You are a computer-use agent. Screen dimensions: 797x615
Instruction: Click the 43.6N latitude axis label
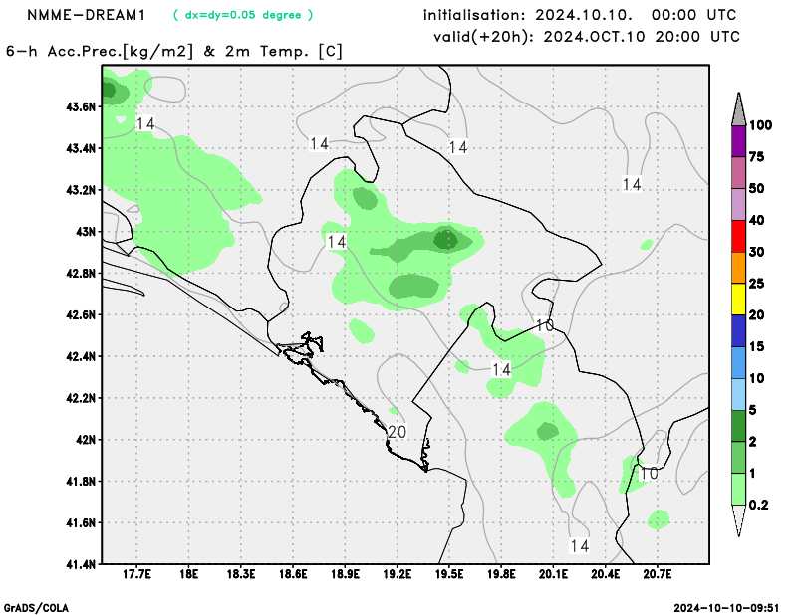click(x=81, y=106)
